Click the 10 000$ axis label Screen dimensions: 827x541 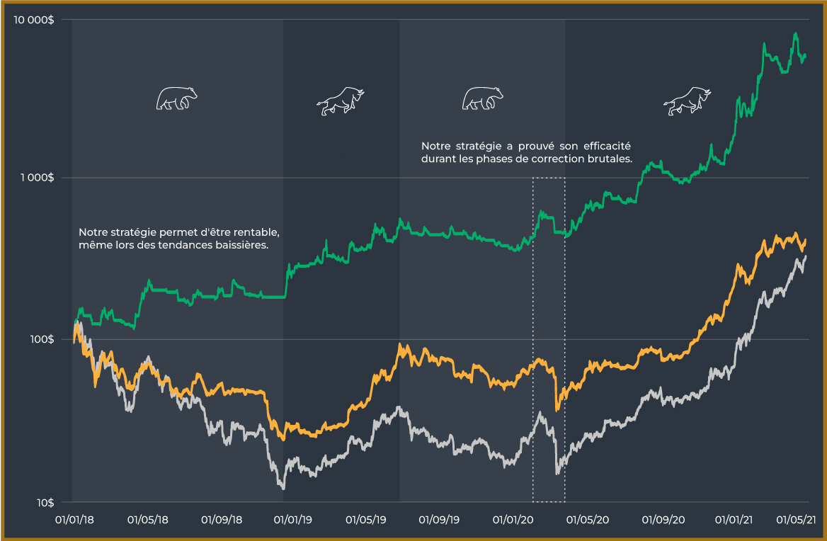tap(34, 20)
